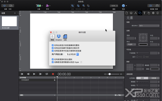Open the preview browser dropdown arrow
This screenshot has width=162, height=101.
click(x=126, y=6)
